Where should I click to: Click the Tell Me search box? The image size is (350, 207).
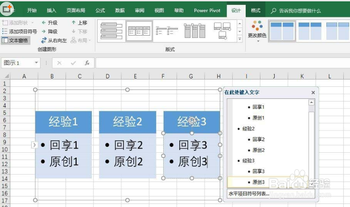pos(296,11)
